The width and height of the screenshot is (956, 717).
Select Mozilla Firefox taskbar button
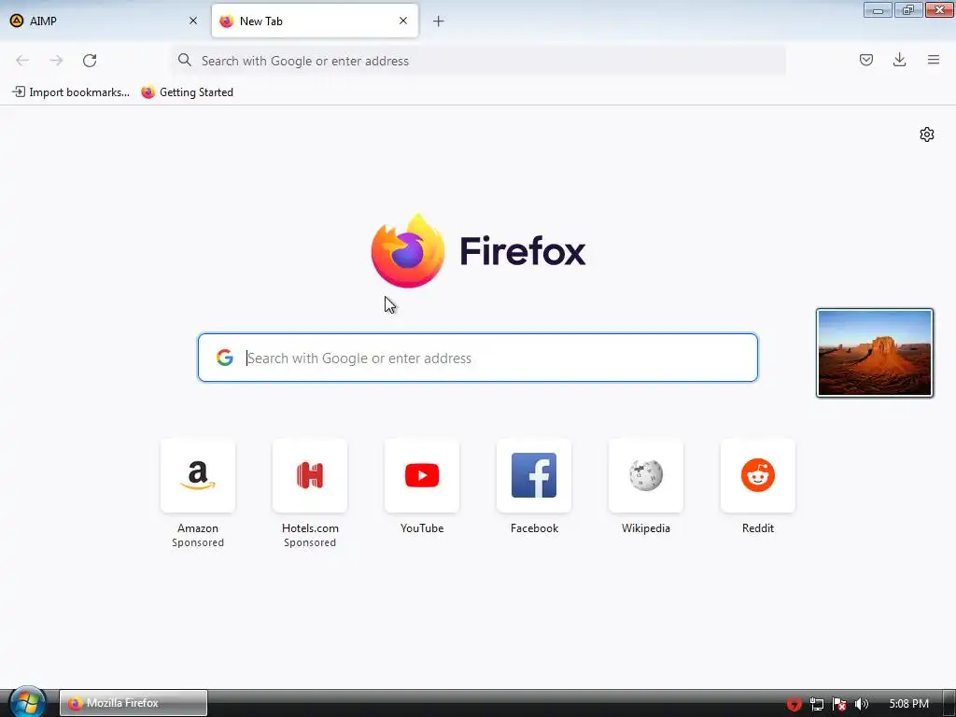pyautogui.click(x=133, y=703)
